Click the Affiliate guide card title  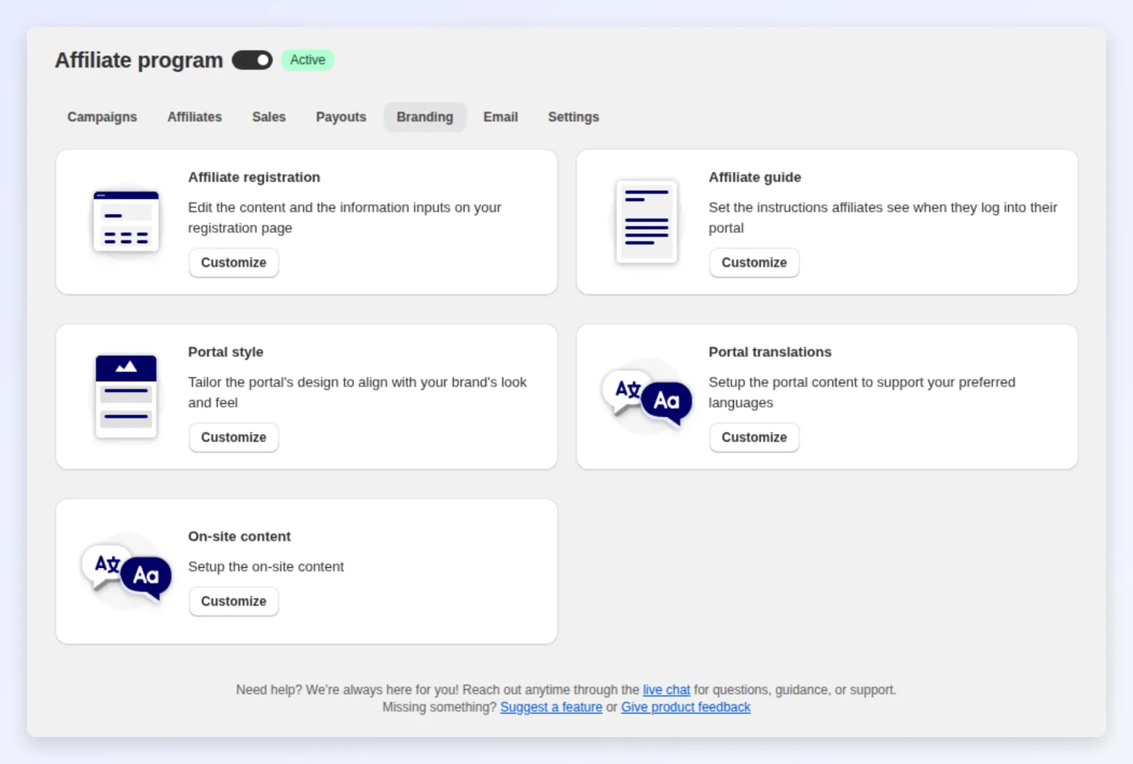tap(755, 178)
